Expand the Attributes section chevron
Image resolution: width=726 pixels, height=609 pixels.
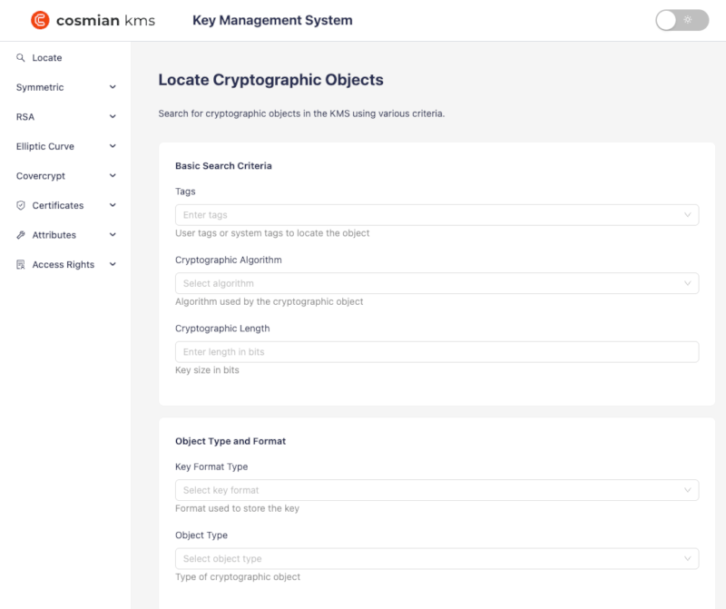[x=113, y=235]
